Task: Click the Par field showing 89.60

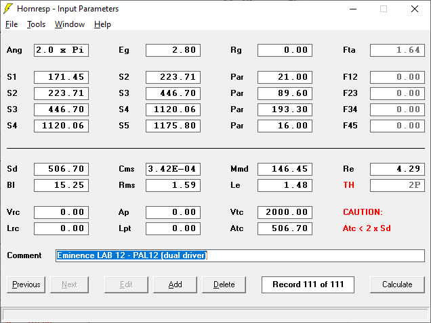Action: pos(285,93)
